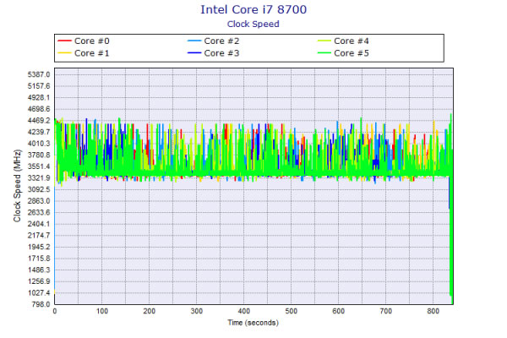507x338 pixels.
Task: Click the 600 tick on the time axis
Action: coord(338,311)
